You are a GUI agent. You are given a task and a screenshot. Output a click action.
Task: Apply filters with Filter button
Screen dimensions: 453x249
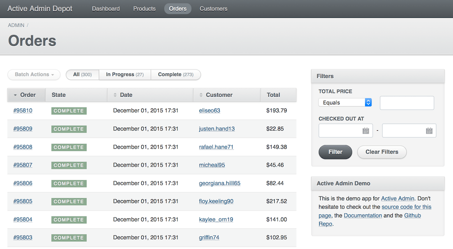pyautogui.click(x=335, y=152)
